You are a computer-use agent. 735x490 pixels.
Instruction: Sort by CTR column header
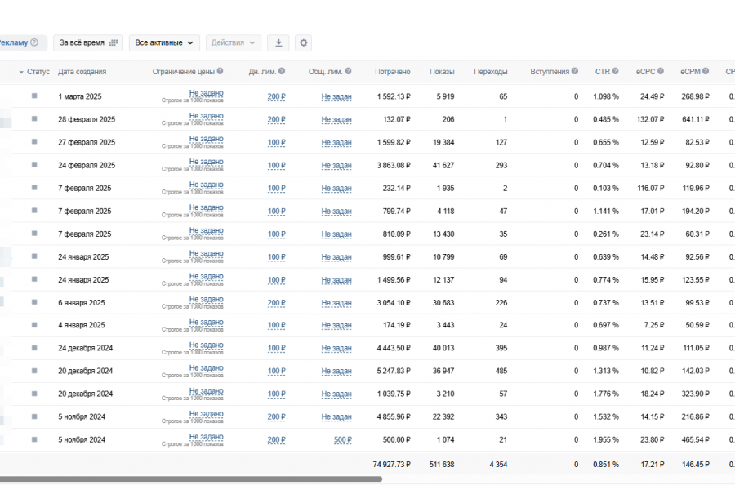click(x=603, y=72)
